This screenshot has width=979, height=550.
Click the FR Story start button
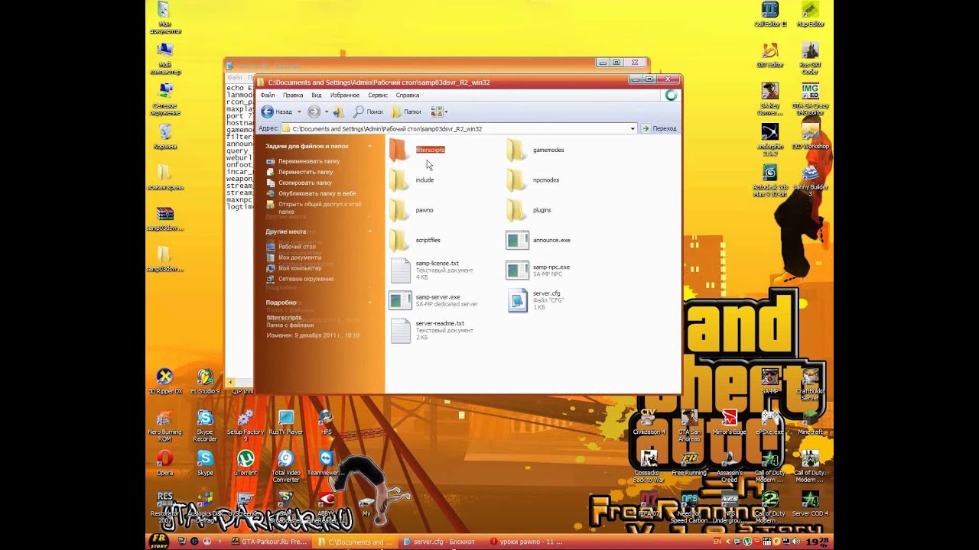tap(158, 542)
